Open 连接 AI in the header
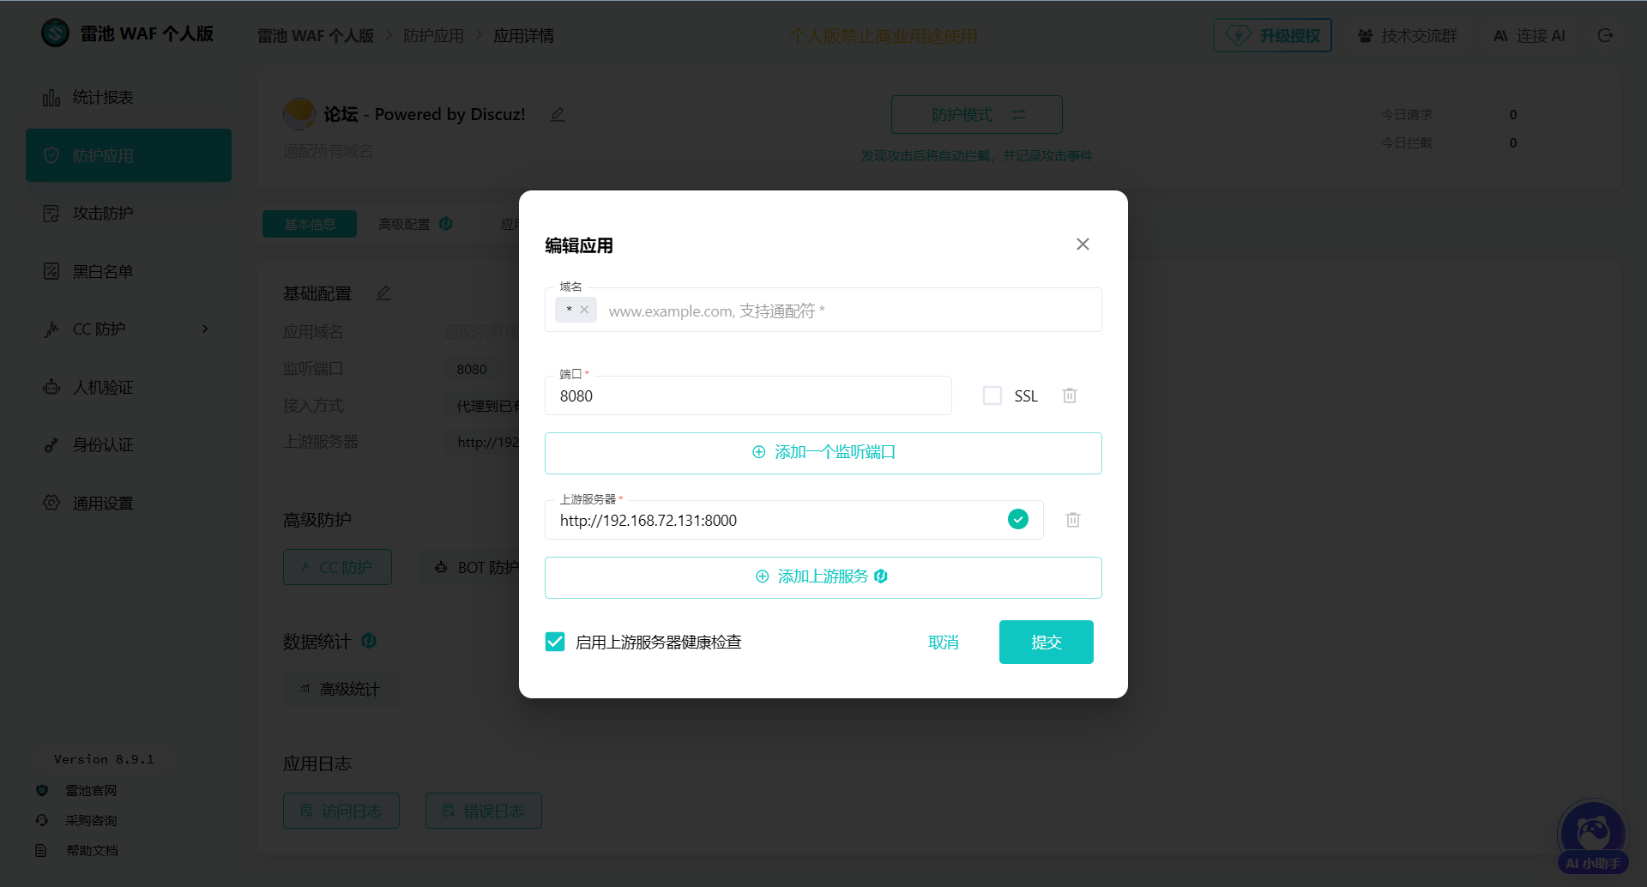 [1529, 35]
